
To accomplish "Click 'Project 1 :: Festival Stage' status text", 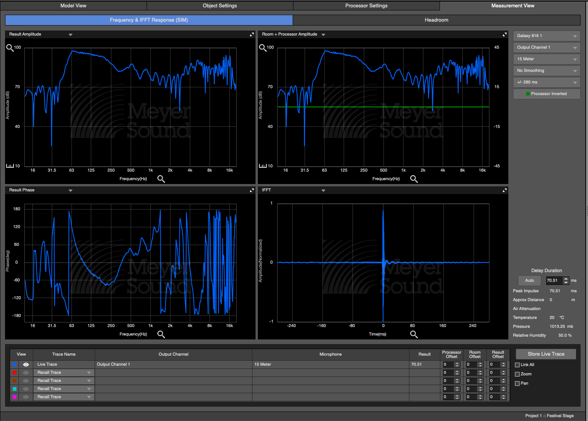I will click(549, 416).
